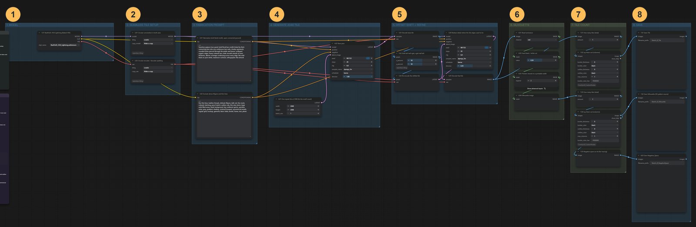The width and height of the screenshot is (696, 227).
Task: Click seamless-tiling badge on node 2.02
Action: tap(138, 81)
